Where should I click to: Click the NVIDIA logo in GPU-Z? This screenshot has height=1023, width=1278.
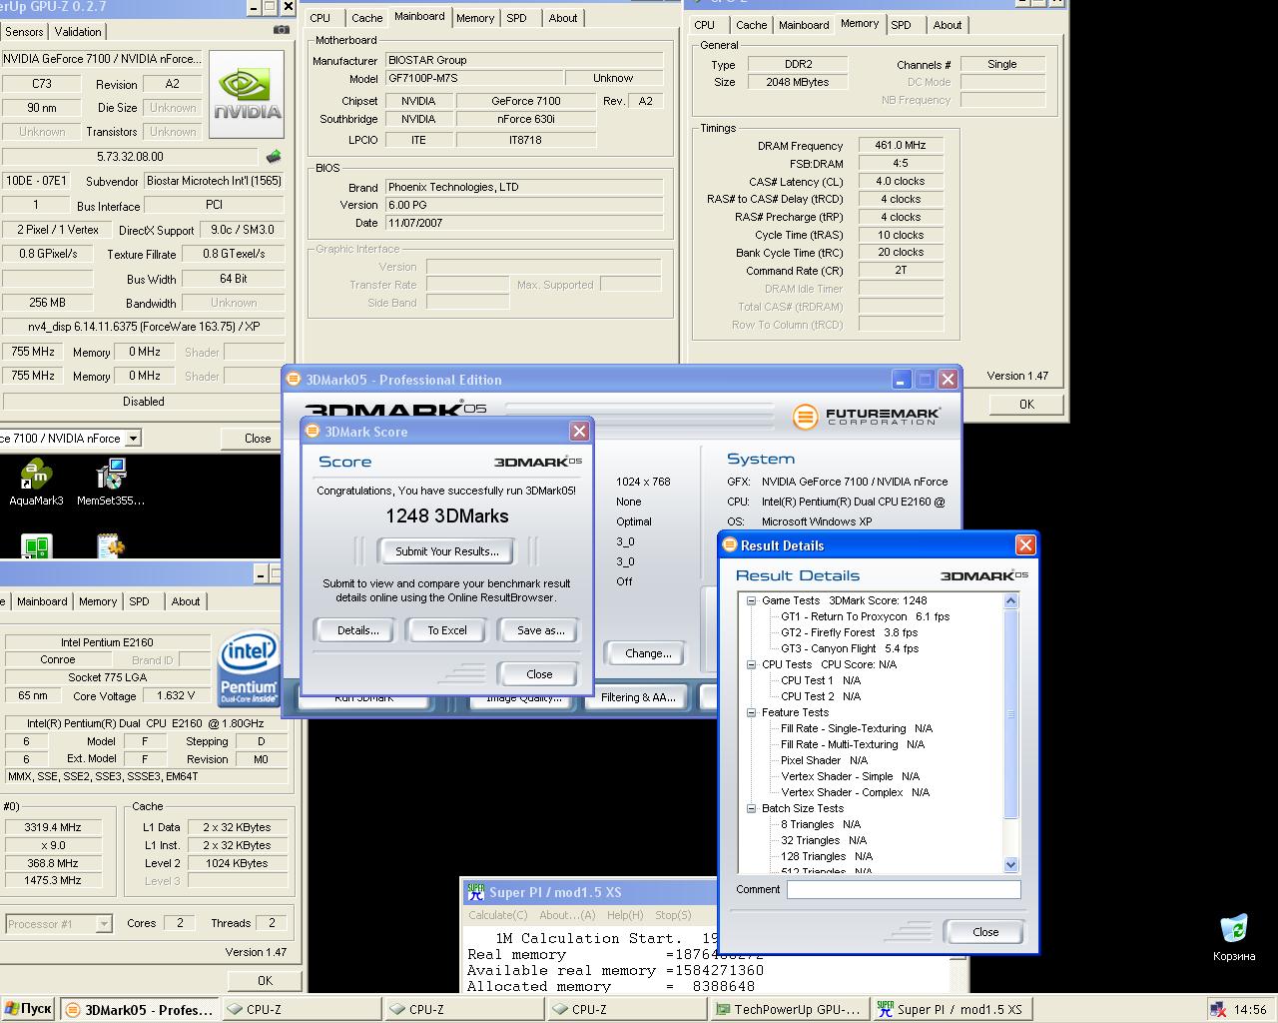[x=248, y=94]
